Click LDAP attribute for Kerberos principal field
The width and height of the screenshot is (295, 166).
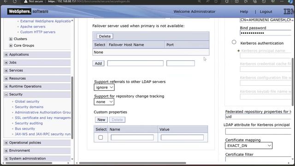click(258, 131)
